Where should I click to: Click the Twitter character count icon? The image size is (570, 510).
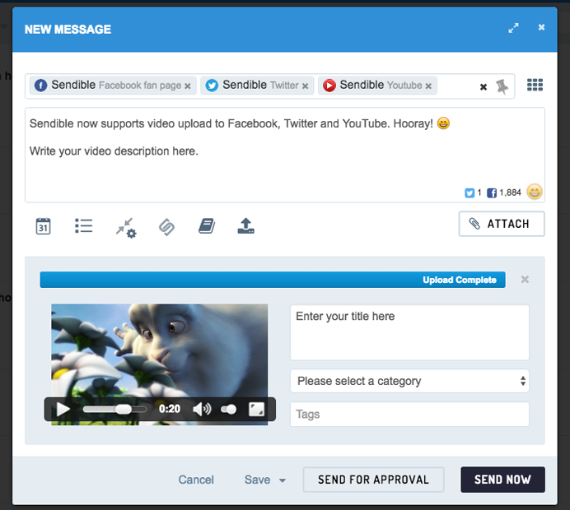470,192
